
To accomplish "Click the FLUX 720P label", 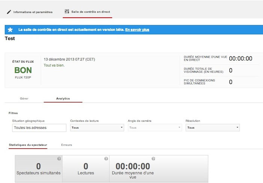I will tap(23, 77).
